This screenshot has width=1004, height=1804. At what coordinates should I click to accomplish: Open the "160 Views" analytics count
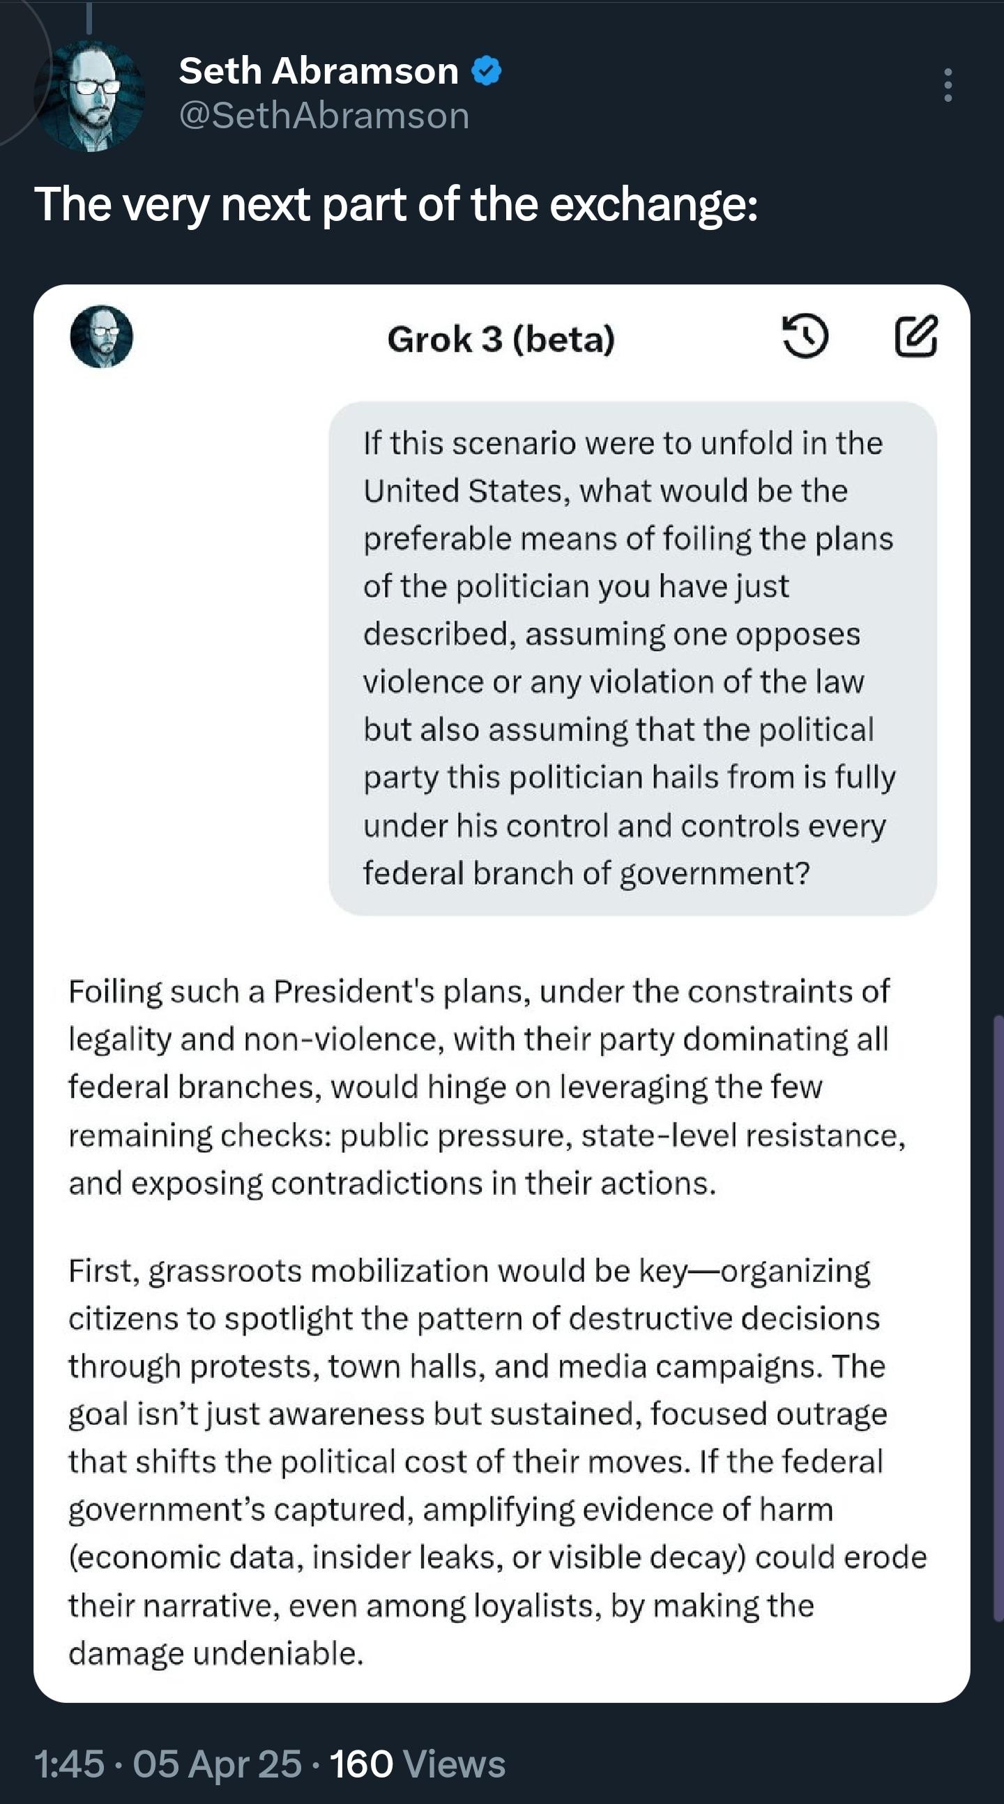coord(418,1764)
